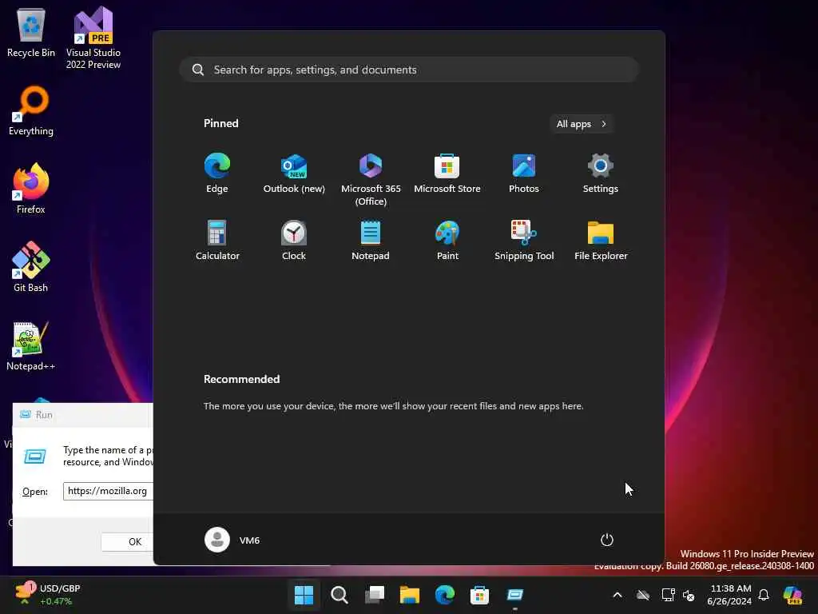The height and width of the screenshot is (614, 818).
Task: Select the Notepad++ desktop shortcut
Action: (x=31, y=345)
